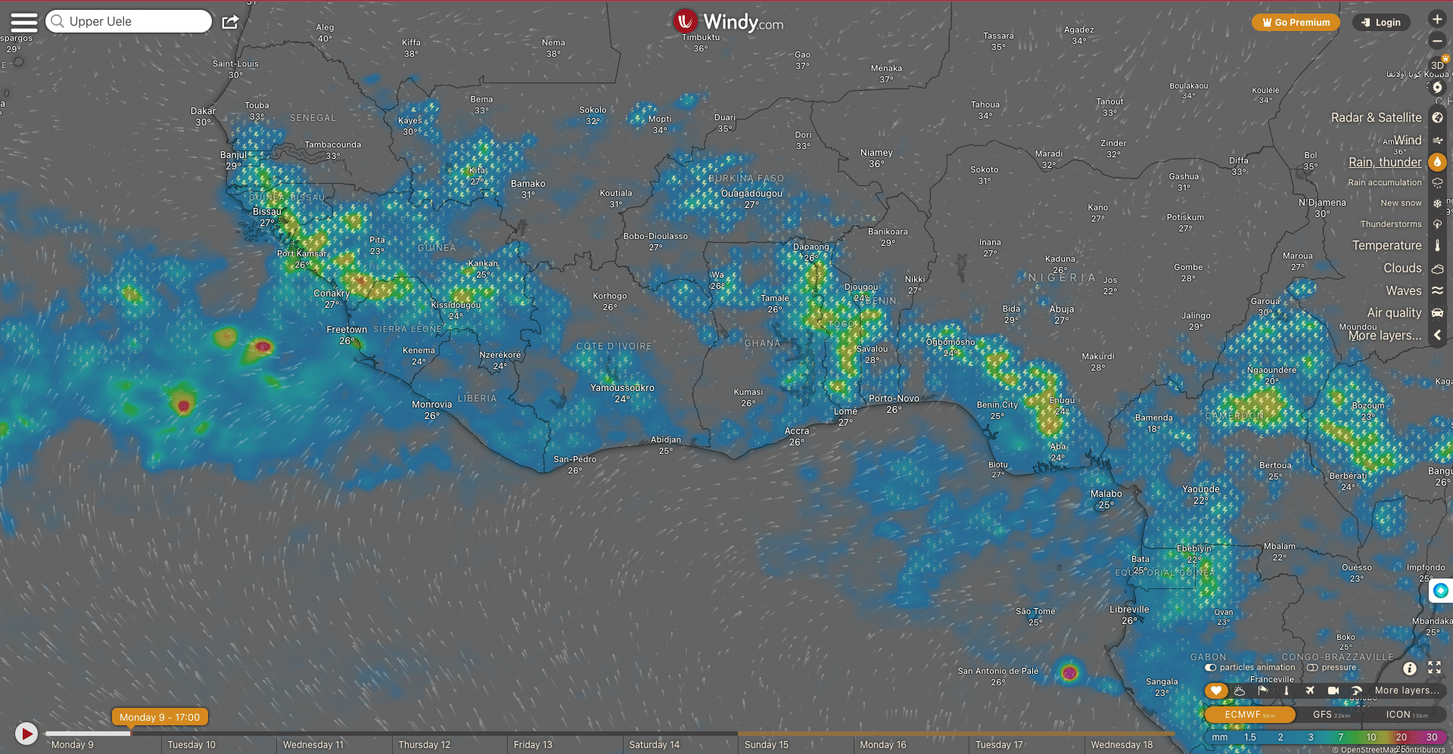The image size is (1453, 754).
Task: Click the Monrovia 26° city label
Action: [x=431, y=410]
